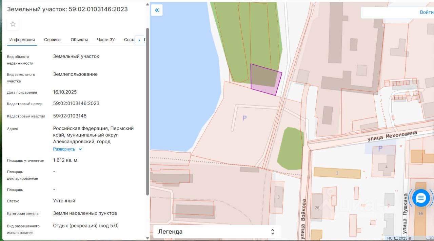Image resolution: width=434 pixels, height=241 pixels.
Task: Click scrollbar down arrow in info panel
Action: click(x=147, y=238)
